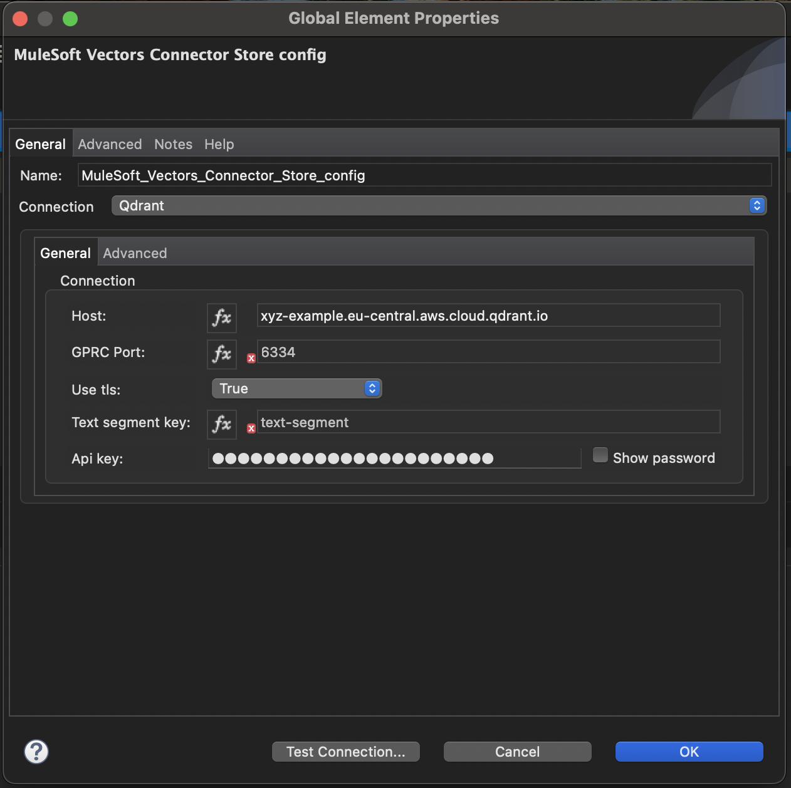This screenshot has height=788, width=791.
Task: Click the red error badge on Text segment key
Action: (x=251, y=428)
